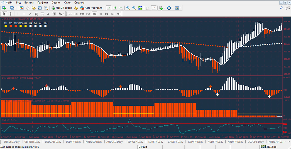Zoom in on the chart
Screen dimensions: 291x149
tap(128, 8)
